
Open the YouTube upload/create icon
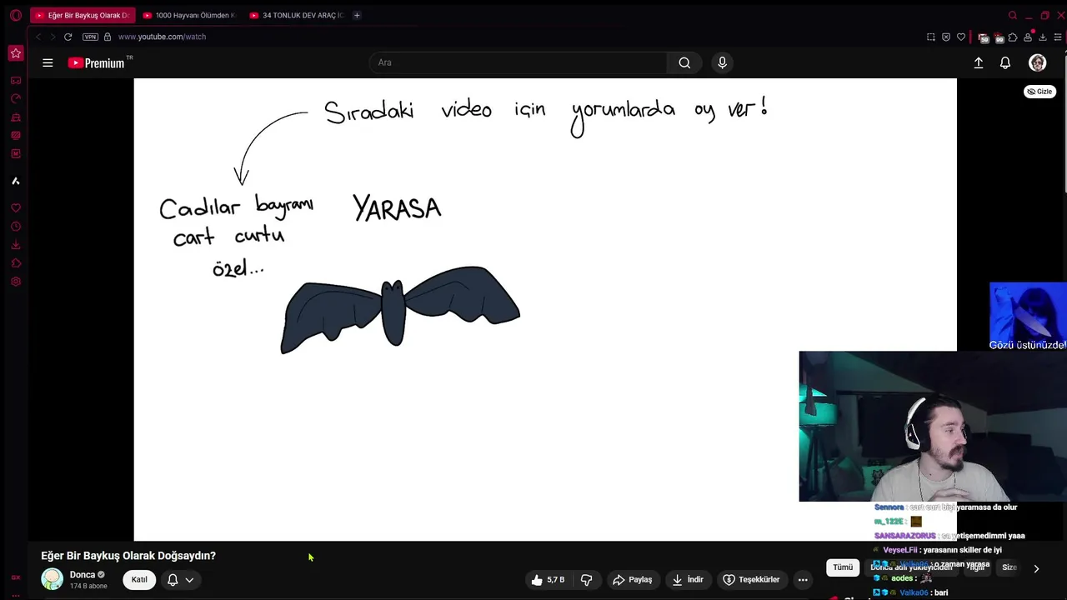pyautogui.click(x=979, y=62)
